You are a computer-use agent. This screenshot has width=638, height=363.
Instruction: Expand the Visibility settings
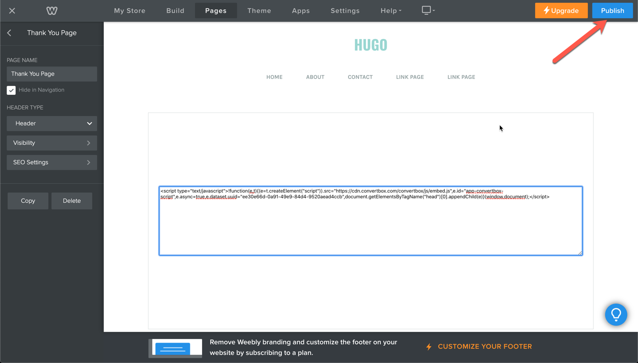(x=52, y=143)
